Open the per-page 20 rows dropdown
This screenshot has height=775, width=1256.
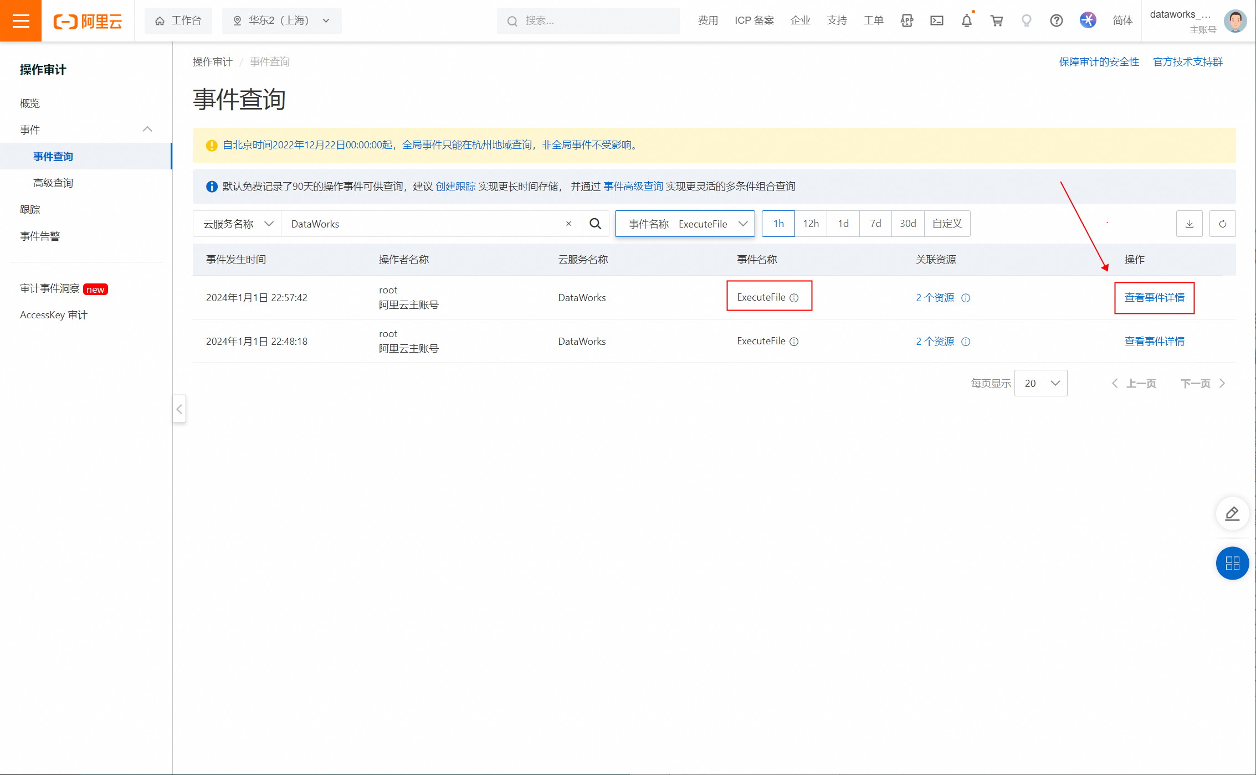click(1040, 383)
